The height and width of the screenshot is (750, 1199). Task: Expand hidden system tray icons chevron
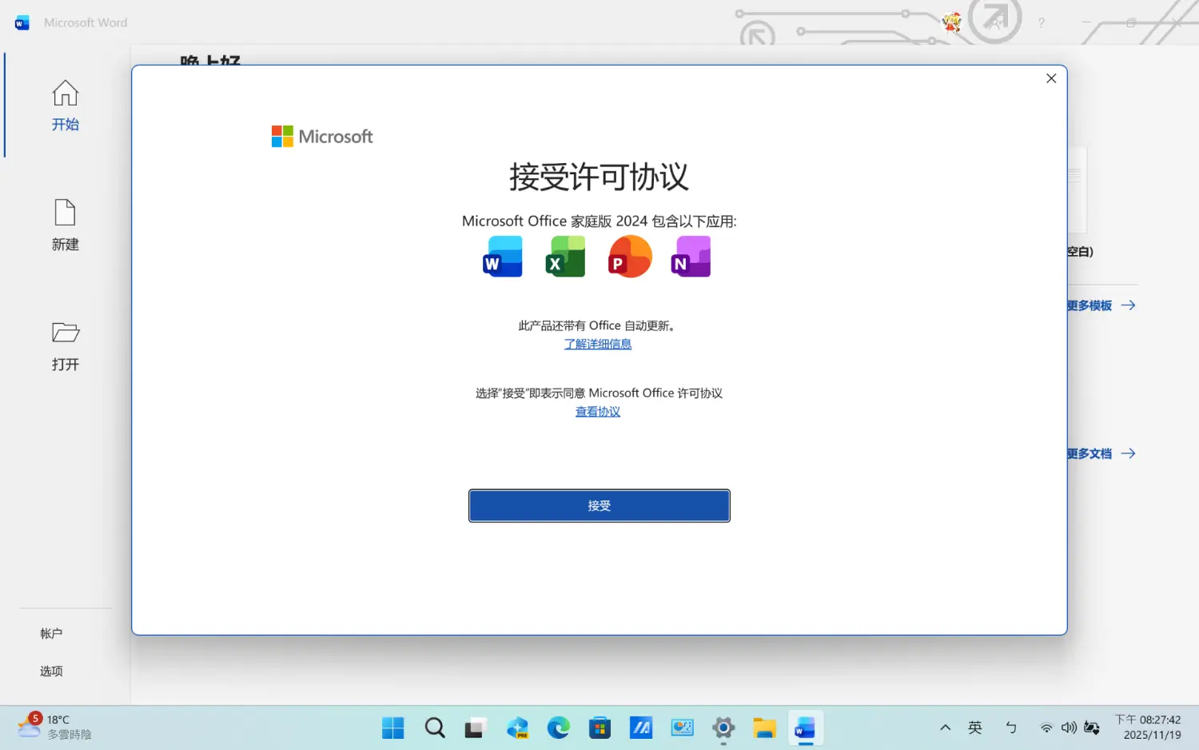(x=945, y=728)
